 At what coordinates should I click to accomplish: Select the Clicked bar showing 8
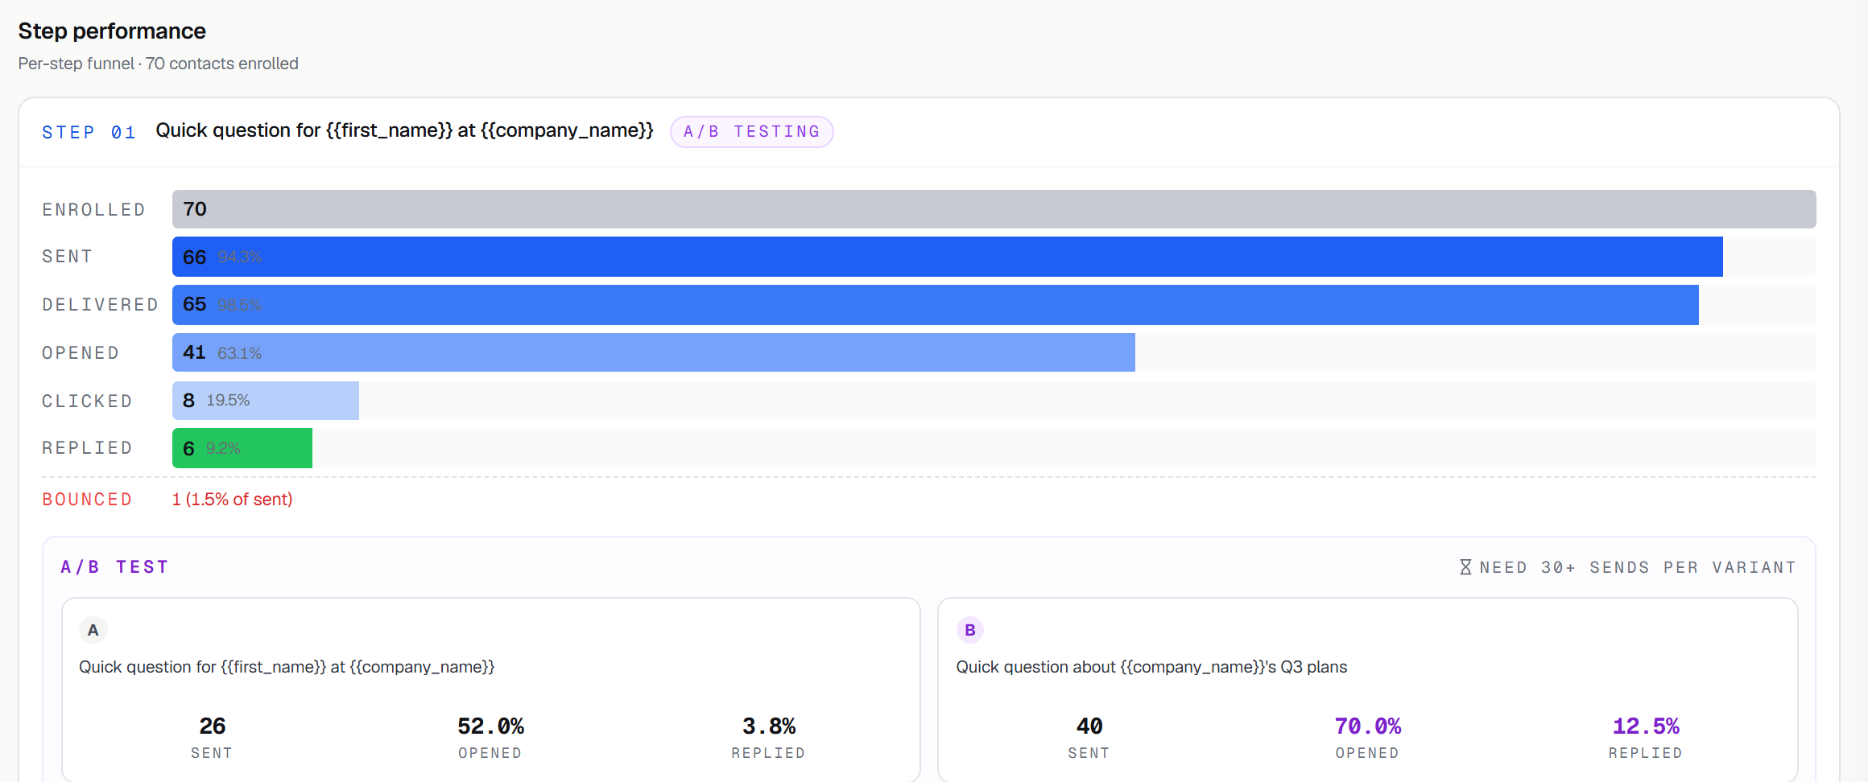click(265, 401)
